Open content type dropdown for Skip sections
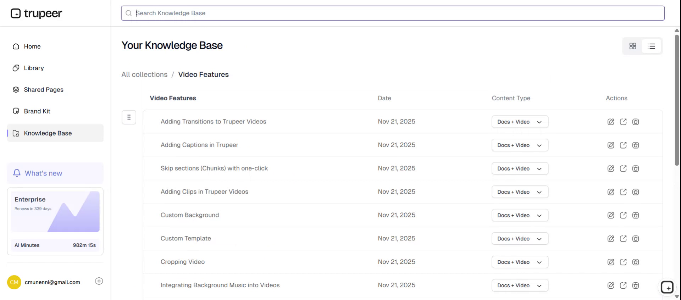Screen dimensions: 681x300 pos(520,168)
